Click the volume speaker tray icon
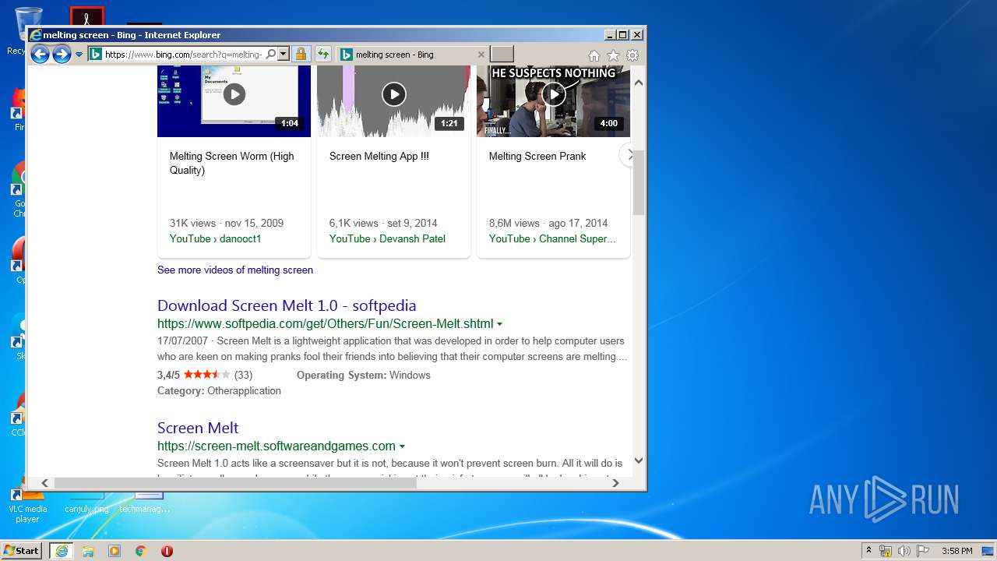997x561 pixels. [904, 551]
